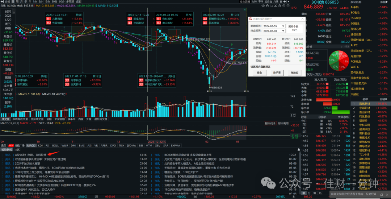Click MACD indicator tab
Screen dimensions: 391x199
tap(31, 145)
